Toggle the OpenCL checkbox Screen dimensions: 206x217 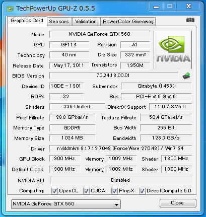click(x=54, y=191)
